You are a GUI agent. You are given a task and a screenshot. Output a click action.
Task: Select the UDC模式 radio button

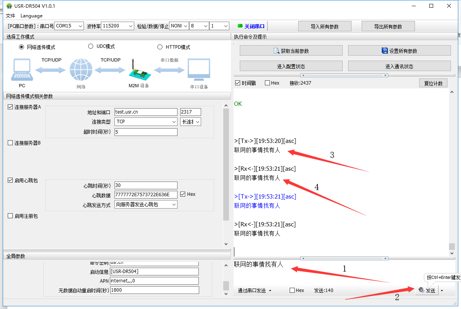coord(91,46)
